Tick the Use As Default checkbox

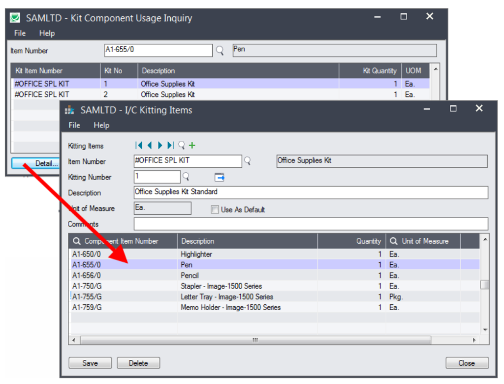coord(215,210)
